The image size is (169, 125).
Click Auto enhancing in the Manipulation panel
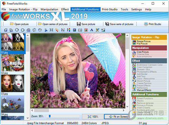pos(144,57)
